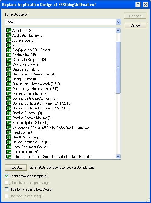Click the Replace button
This screenshot has height=203, width=151.
click(x=135, y=16)
